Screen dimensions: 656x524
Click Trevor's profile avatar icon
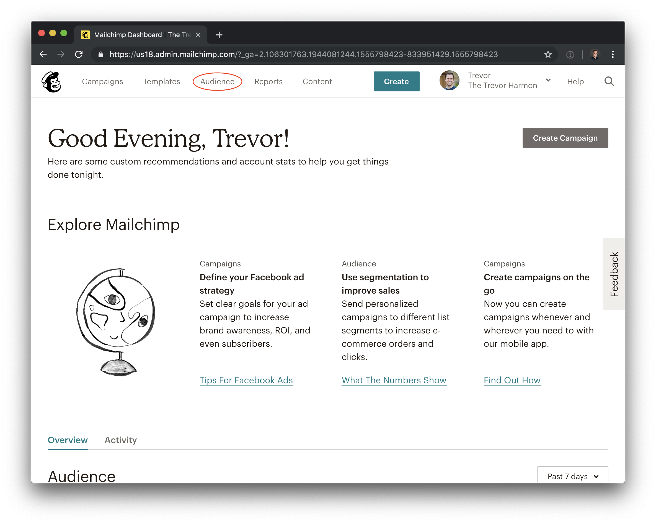(x=449, y=81)
